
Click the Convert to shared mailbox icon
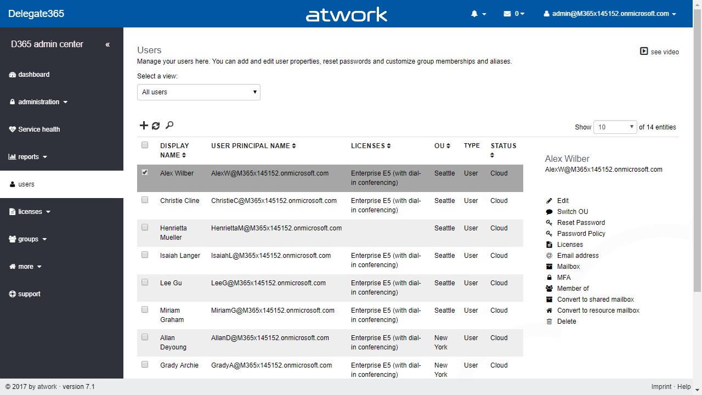[x=549, y=300]
